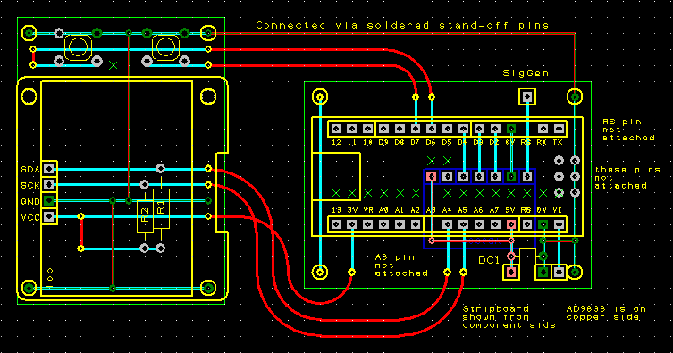Image resolution: width=673 pixels, height=353 pixels.
Task: Click the pink square pad below DC1
Action: pos(510,272)
